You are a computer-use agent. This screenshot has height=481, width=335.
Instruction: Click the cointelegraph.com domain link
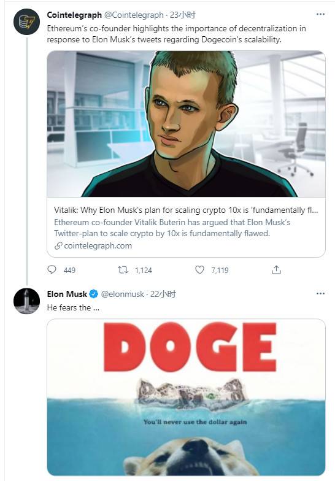tap(98, 245)
